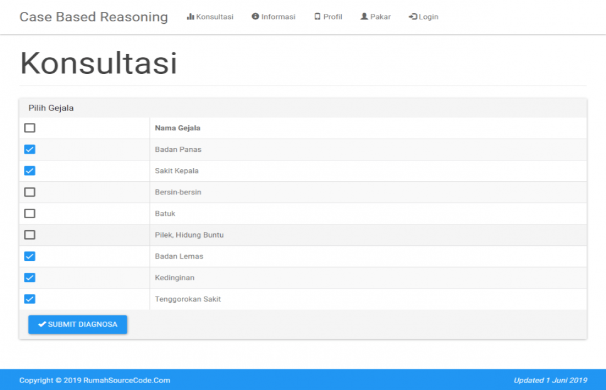Click the Case Based Reasoning home link
Image resolution: width=606 pixels, height=390 pixels.
[x=93, y=17]
